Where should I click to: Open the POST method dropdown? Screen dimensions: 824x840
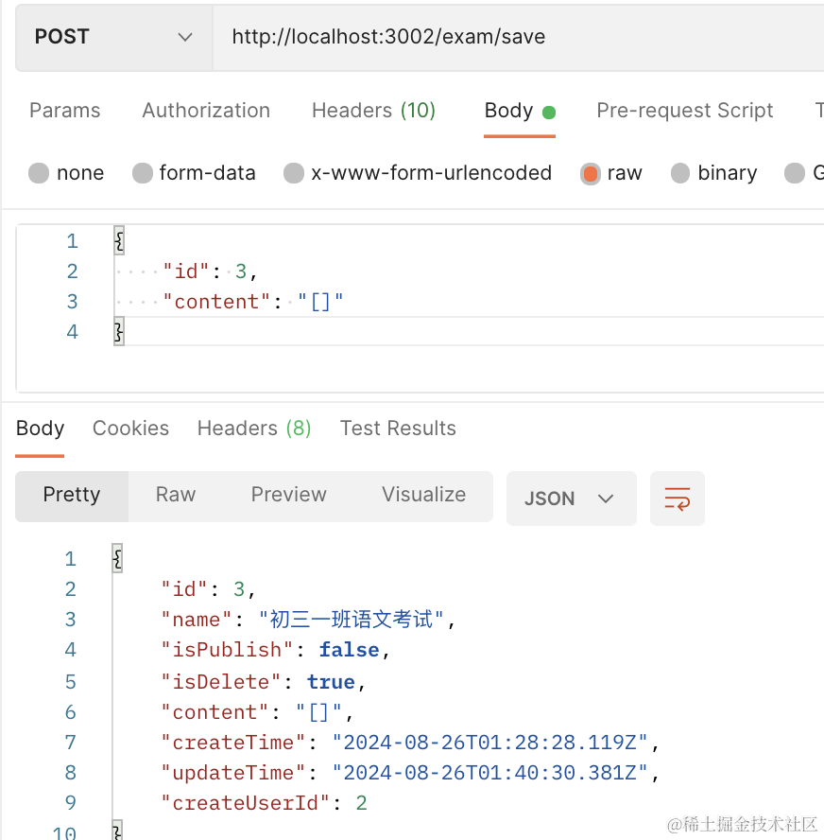coord(113,37)
